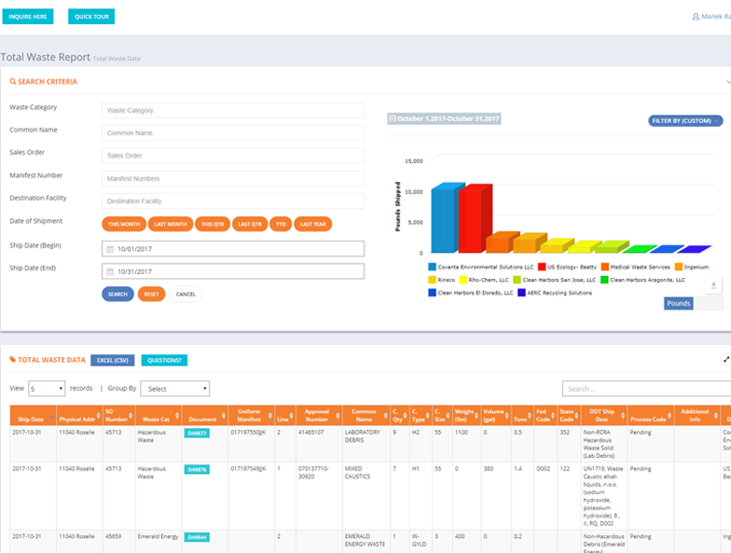Toggle AERC Recycling Solutions legend swatch
This screenshot has width=731, height=553.
(522, 293)
